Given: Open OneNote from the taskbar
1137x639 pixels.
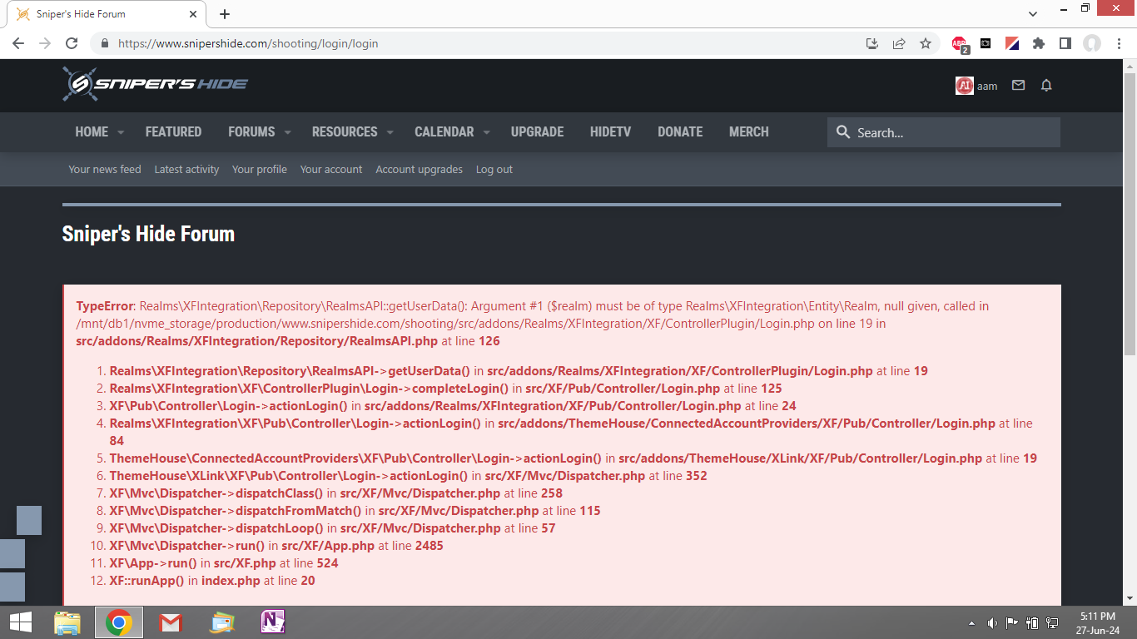Looking at the screenshot, I should 273,622.
